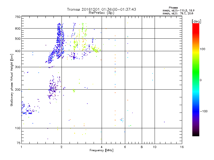Click the x-axis tick label '16'
214x160 pixels.
coord(182,147)
